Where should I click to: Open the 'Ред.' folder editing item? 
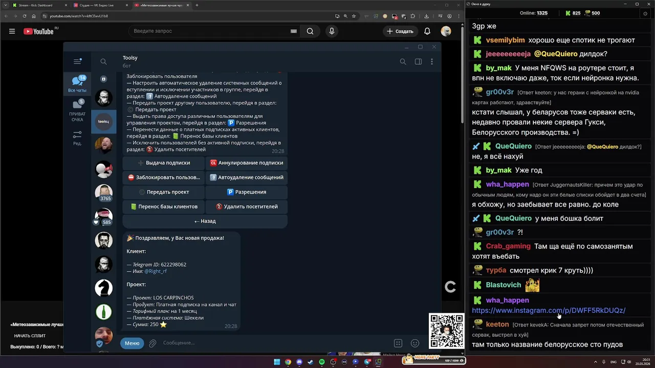click(77, 138)
